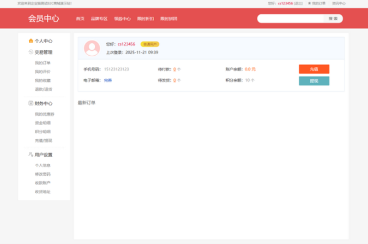Click the phone number 15123123123
The height and width of the screenshot is (244, 368).
(x=116, y=69)
